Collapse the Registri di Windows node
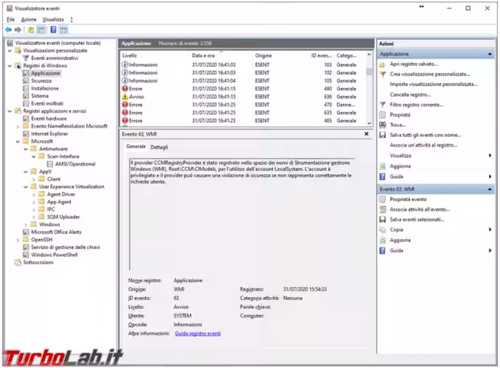This screenshot has width=500, height=368. coord(10,65)
